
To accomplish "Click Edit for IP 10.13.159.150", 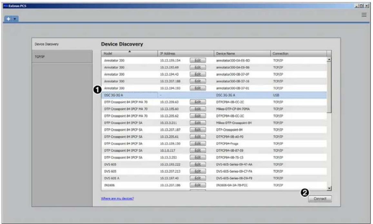I will pyautogui.click(x=198, y=143).
